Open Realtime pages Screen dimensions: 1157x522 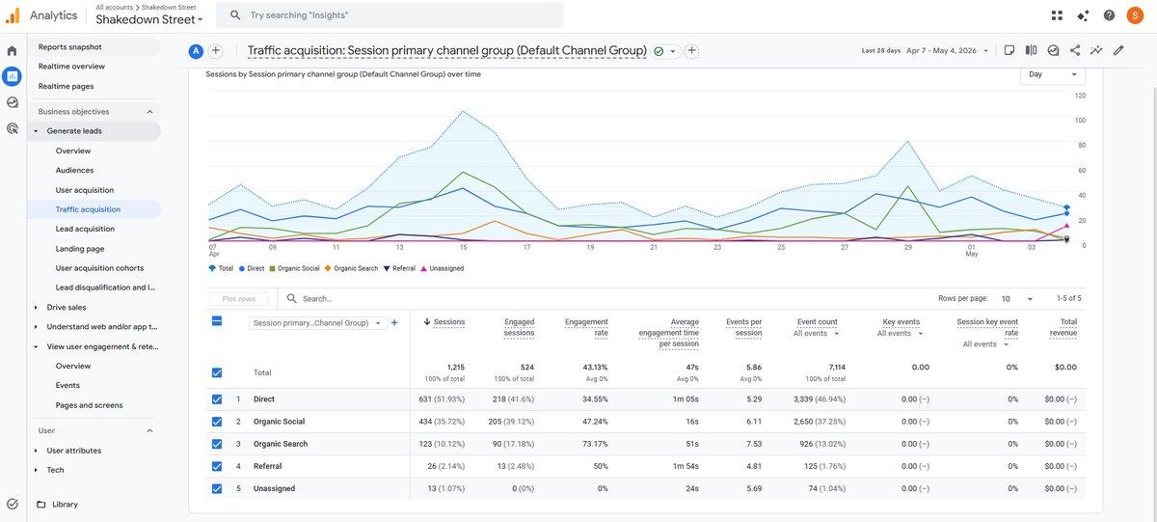click(66, 87)
